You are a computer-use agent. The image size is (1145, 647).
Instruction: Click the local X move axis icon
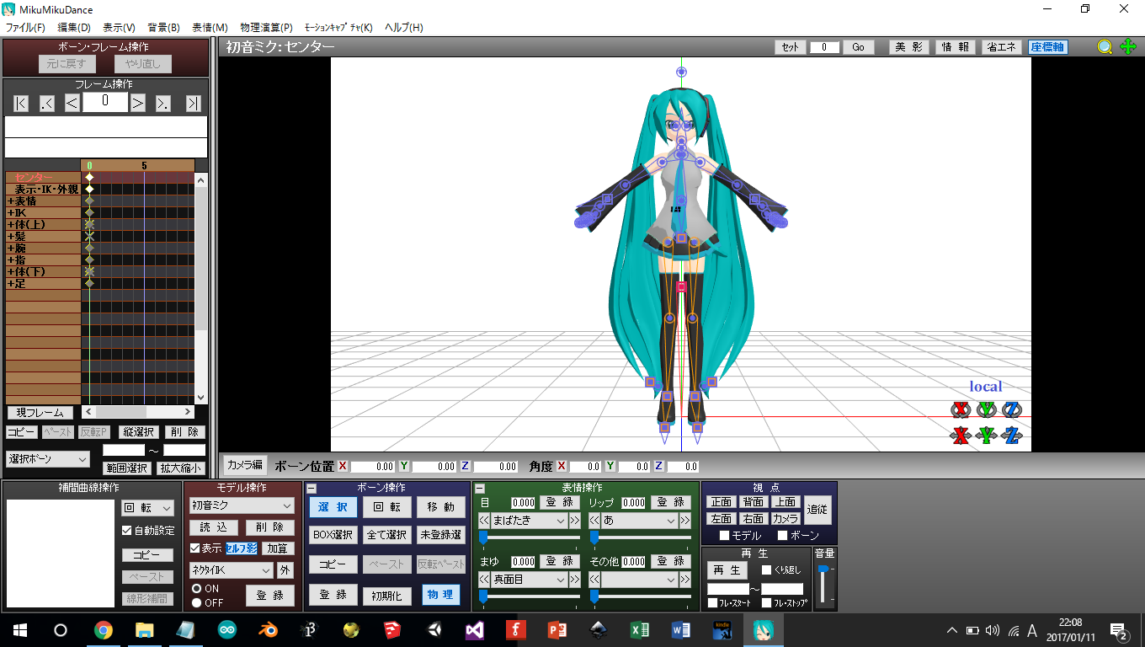(x=961, y=436)
